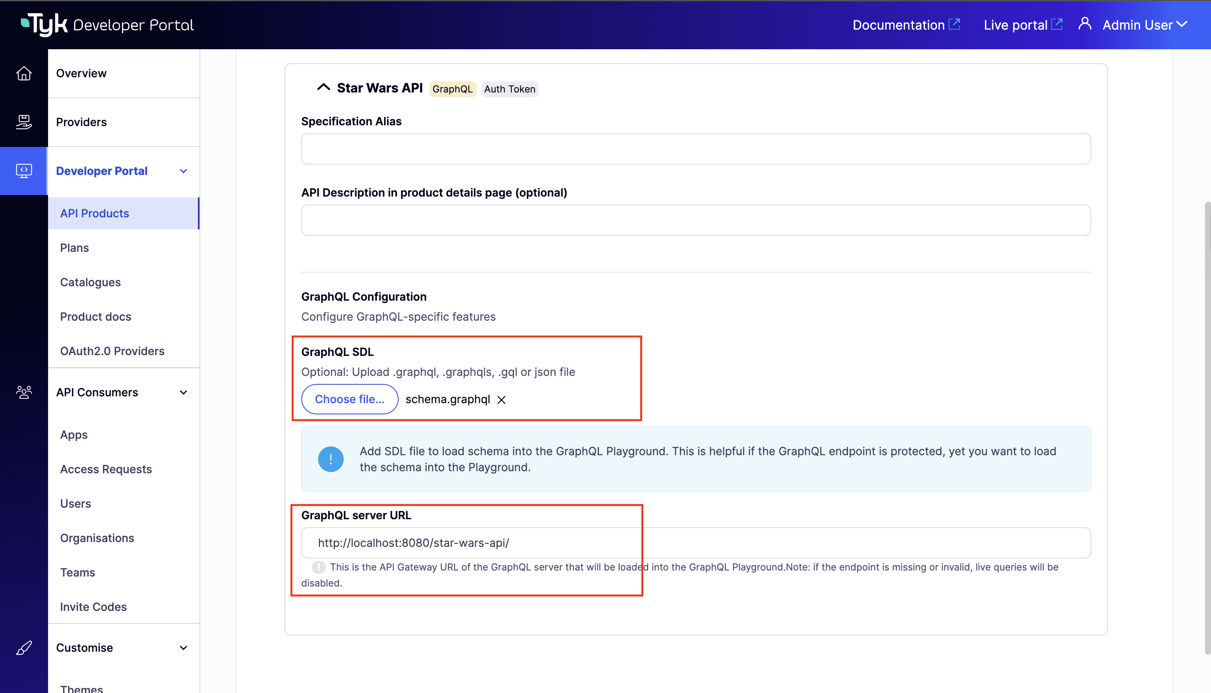Viewport: 1211px width, 693px height.
Task: Open API Consumers via the people icon
Action: click(24, 392)
